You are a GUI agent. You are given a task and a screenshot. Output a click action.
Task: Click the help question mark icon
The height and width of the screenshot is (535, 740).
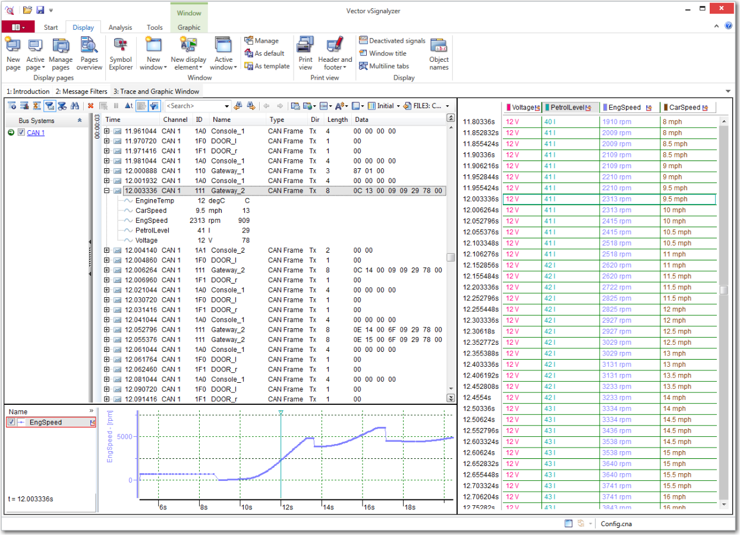pos(728,26)
